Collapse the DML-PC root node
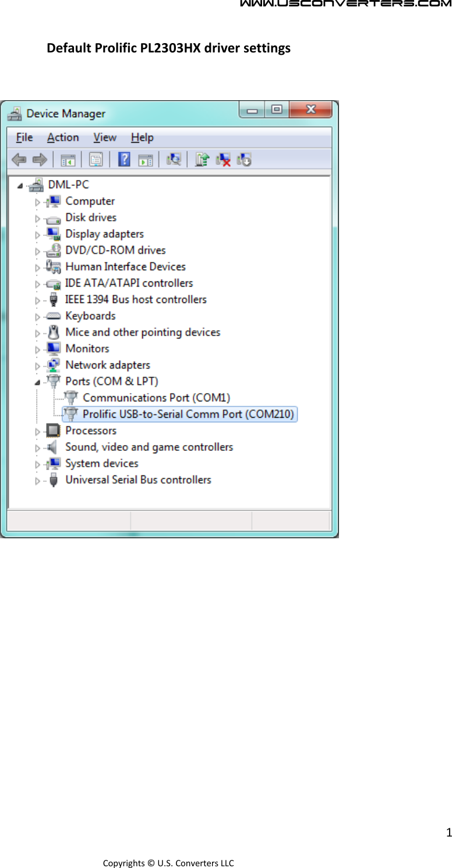 (x=20, y=186)
